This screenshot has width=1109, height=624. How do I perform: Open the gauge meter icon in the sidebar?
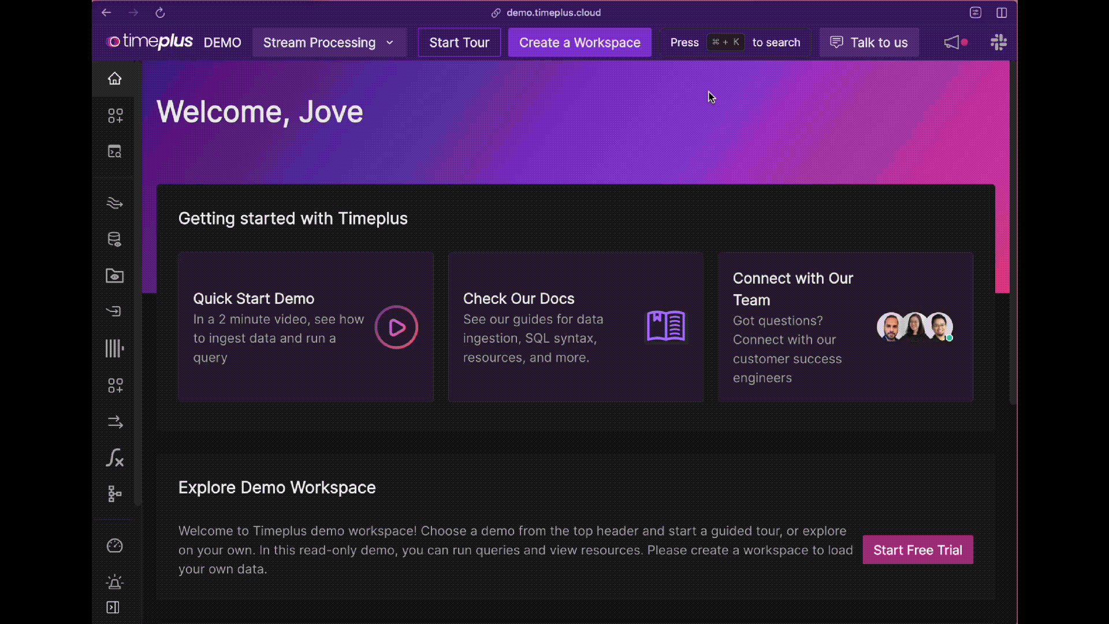click(114, 545)
